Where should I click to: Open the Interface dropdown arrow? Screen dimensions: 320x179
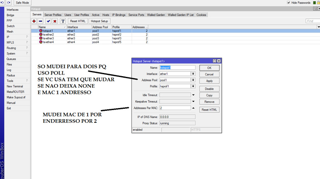[x=193, y=74]
